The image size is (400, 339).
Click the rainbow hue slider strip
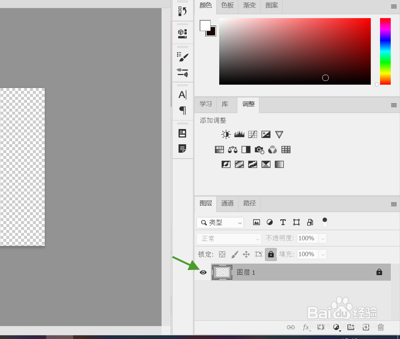pyautogui.click(x=385, y=51)
